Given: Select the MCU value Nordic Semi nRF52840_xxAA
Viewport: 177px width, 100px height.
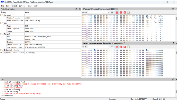Looking at the screenshot, I should pyautogui.click(x=38, y=37).
